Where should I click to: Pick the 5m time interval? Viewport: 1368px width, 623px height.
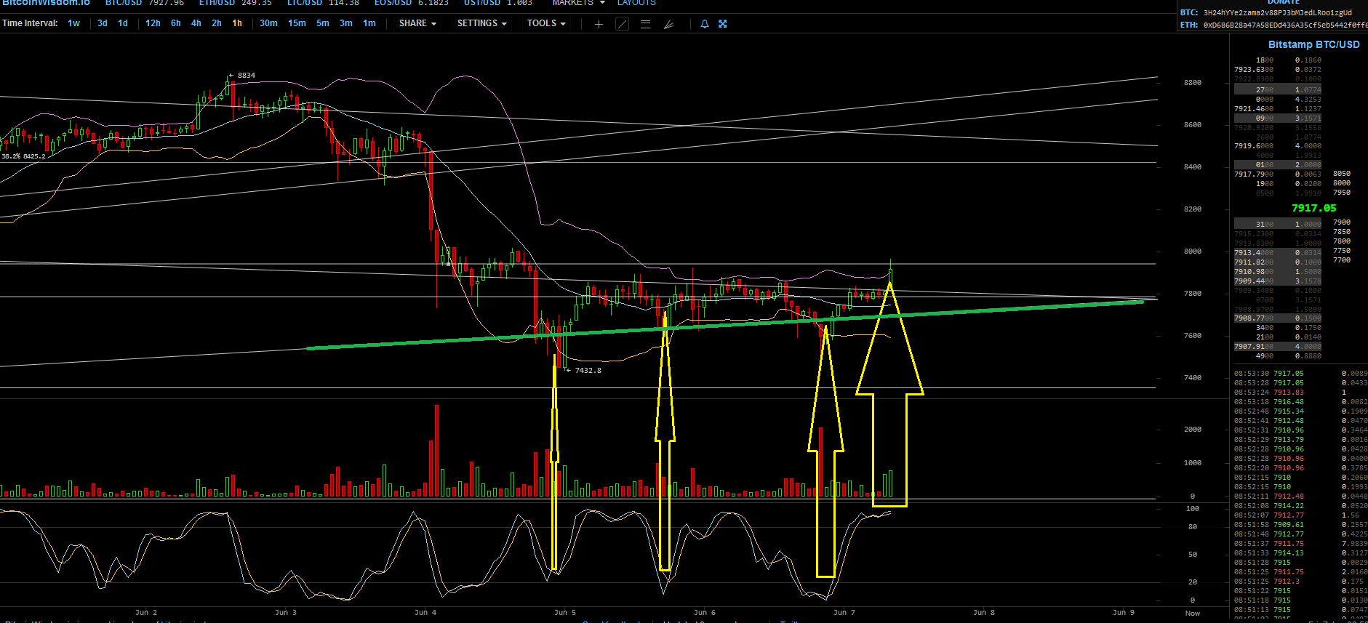pos(323,23)
